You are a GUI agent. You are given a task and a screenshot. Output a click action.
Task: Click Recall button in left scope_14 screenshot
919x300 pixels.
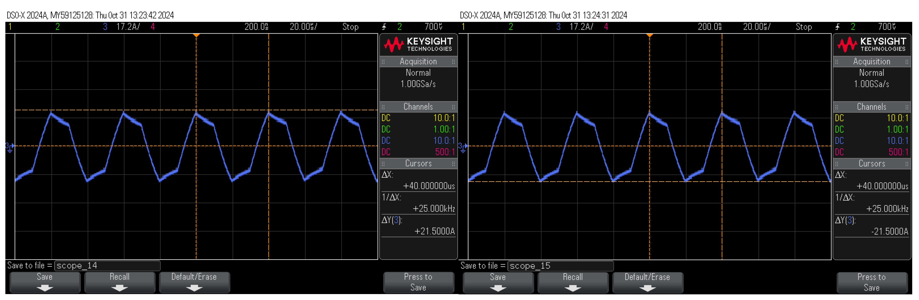[119, 282]
